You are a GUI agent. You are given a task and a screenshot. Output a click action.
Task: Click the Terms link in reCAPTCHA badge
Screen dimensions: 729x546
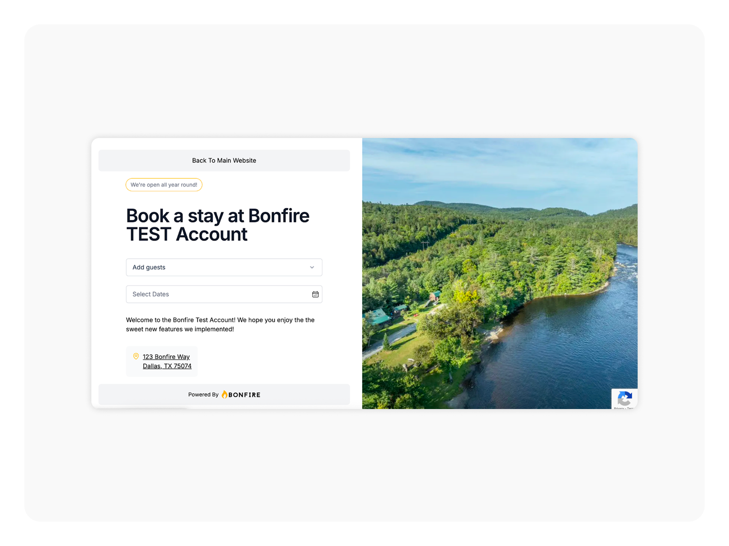point(630,408)
